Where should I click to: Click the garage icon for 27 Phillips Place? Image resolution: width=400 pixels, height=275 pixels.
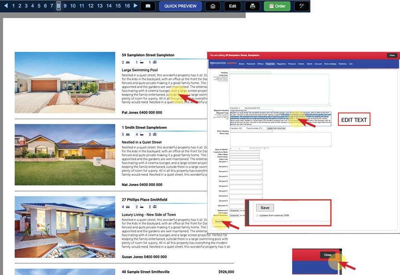[x=154, y=207]
